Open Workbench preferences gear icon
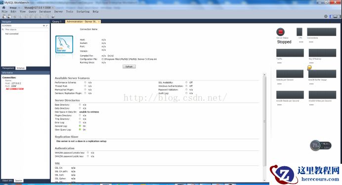This screenshot has width=342, height=185. [x=326, y=16]
